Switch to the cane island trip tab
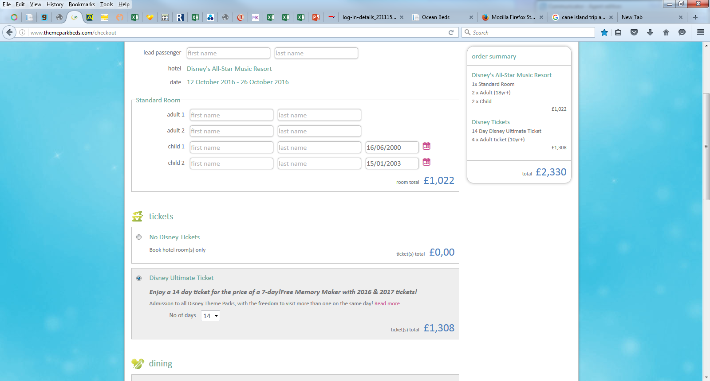 (x=582, y=17)
